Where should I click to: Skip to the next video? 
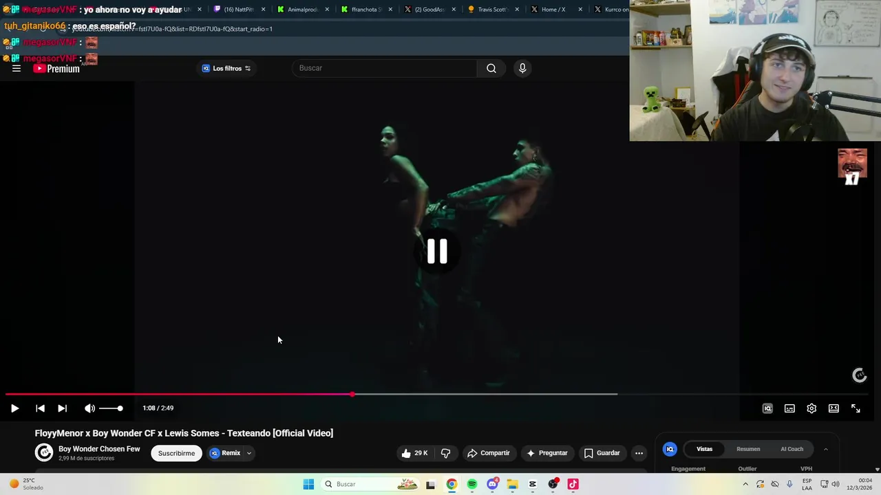click(x=62, y=408)
